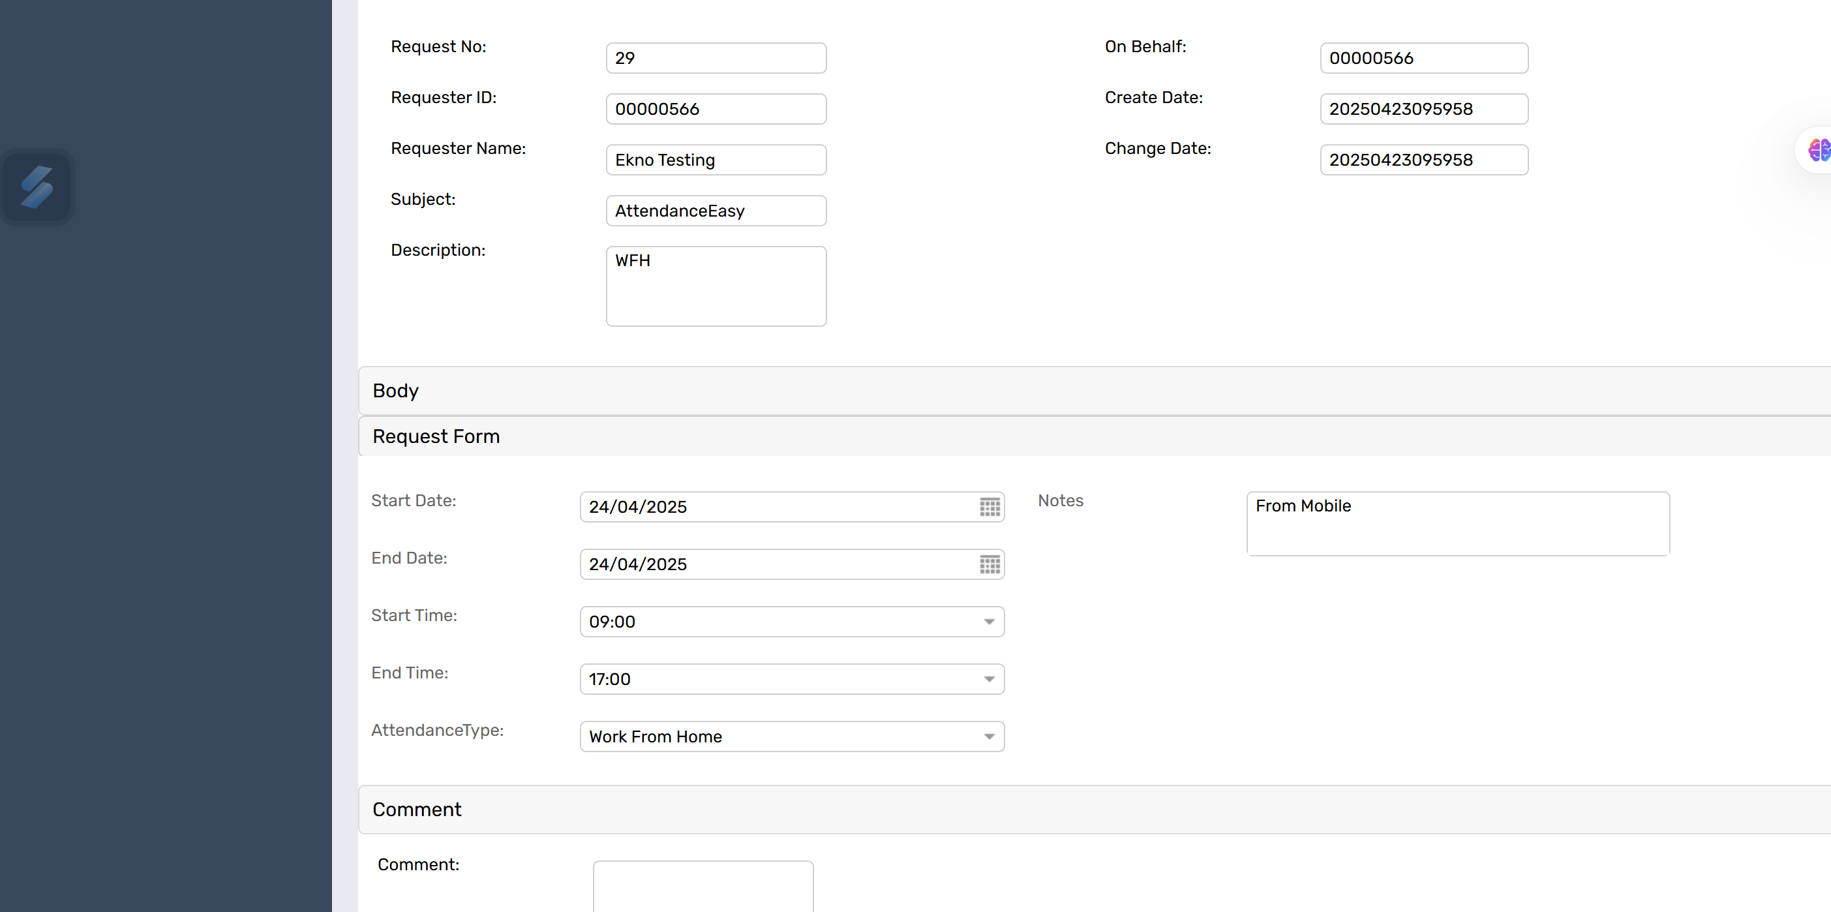The height and width of the screenshot is (912, 1831).
Task: Collapse the Request Form section header
Action: [1095, 436]
